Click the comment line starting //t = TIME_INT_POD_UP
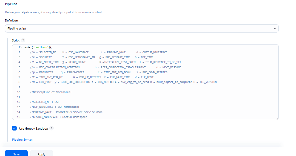The width and height of the screenshot is (296, 156). tap(92, 77)
